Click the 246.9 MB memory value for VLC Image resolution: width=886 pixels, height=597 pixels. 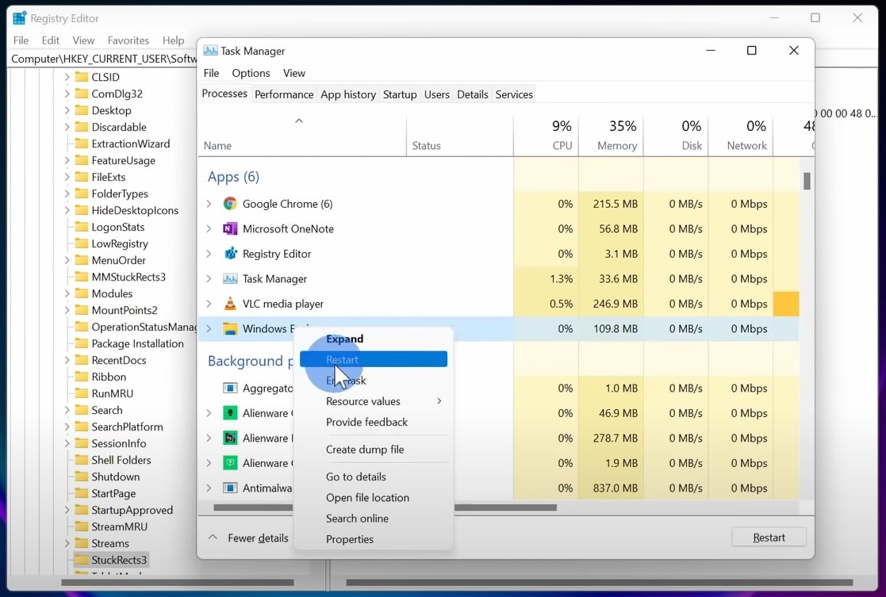(615, 304)
